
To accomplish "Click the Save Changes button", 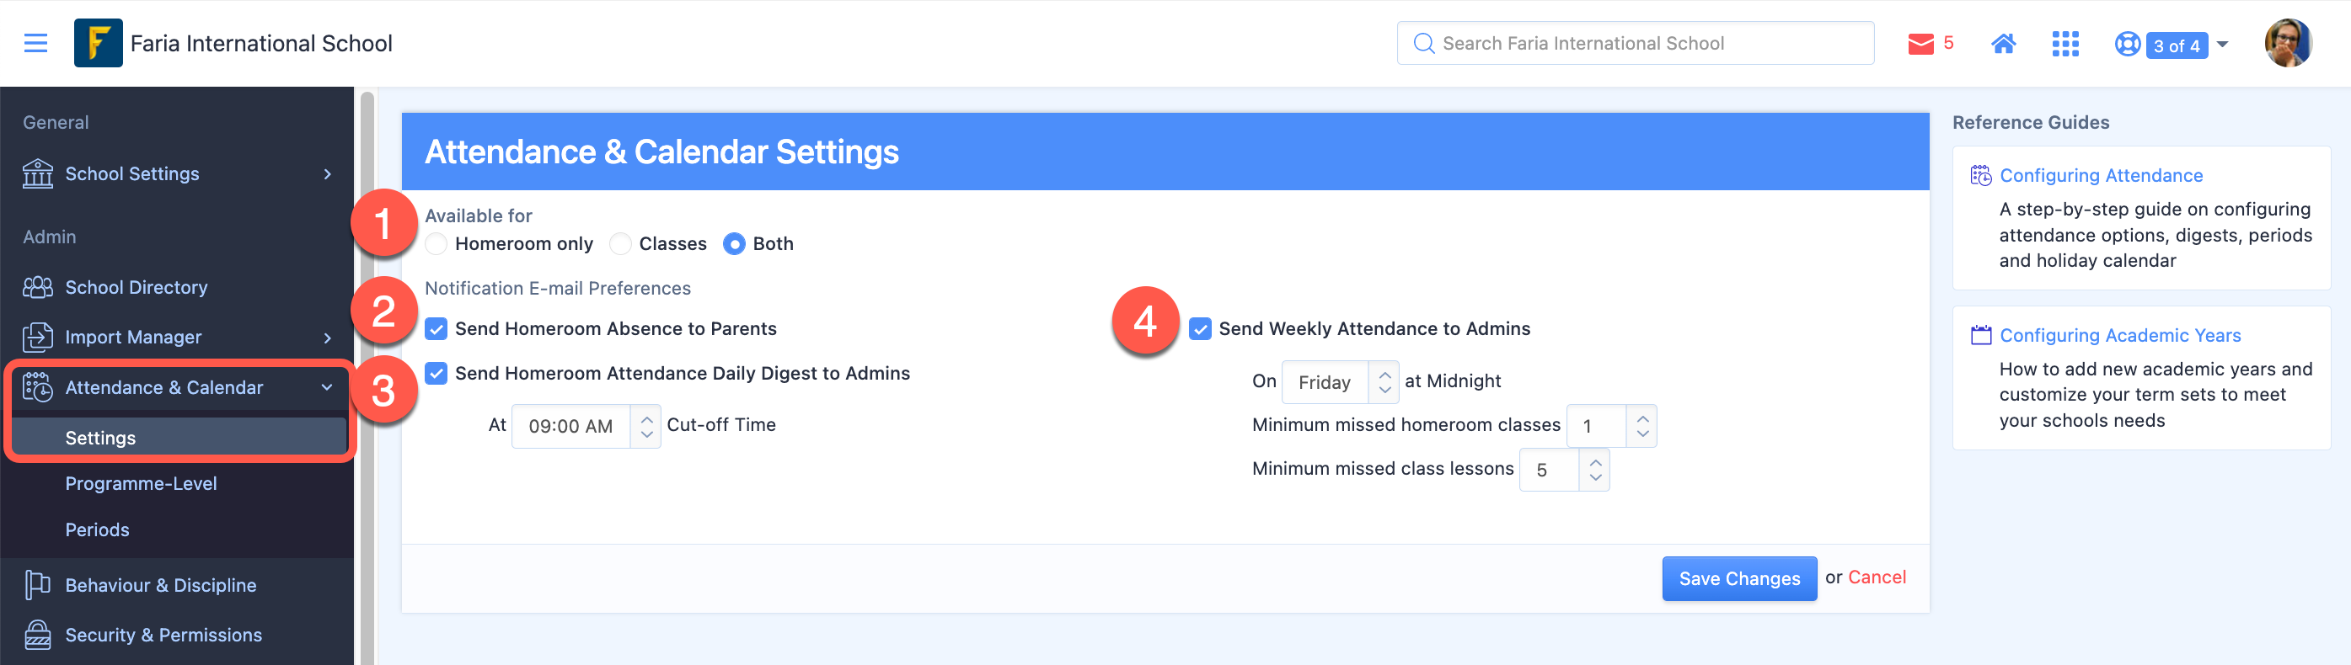I will [x=1738, y=578].
